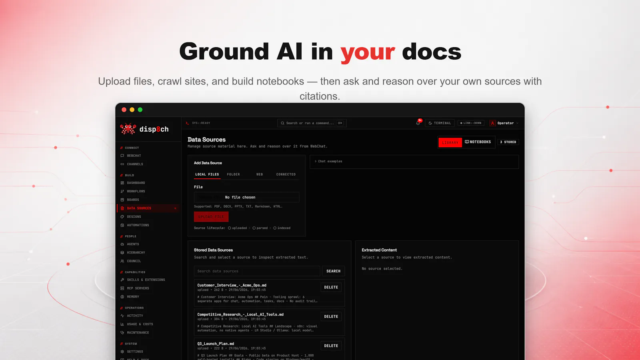
Task: Click the Upload File button
Action: click(211, 217)
